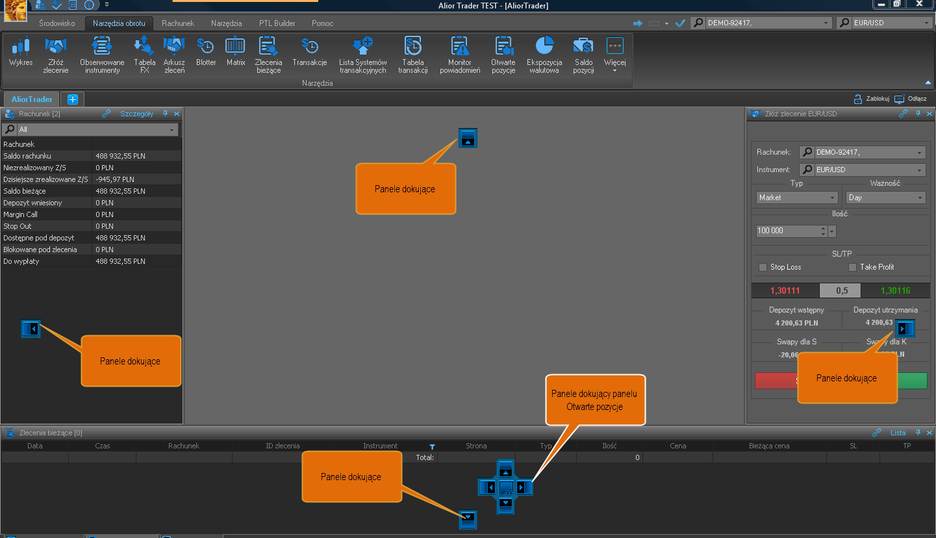The image size is (936, 538).
Task: Click the Do wypłaty row label
Action: (21, 261)
